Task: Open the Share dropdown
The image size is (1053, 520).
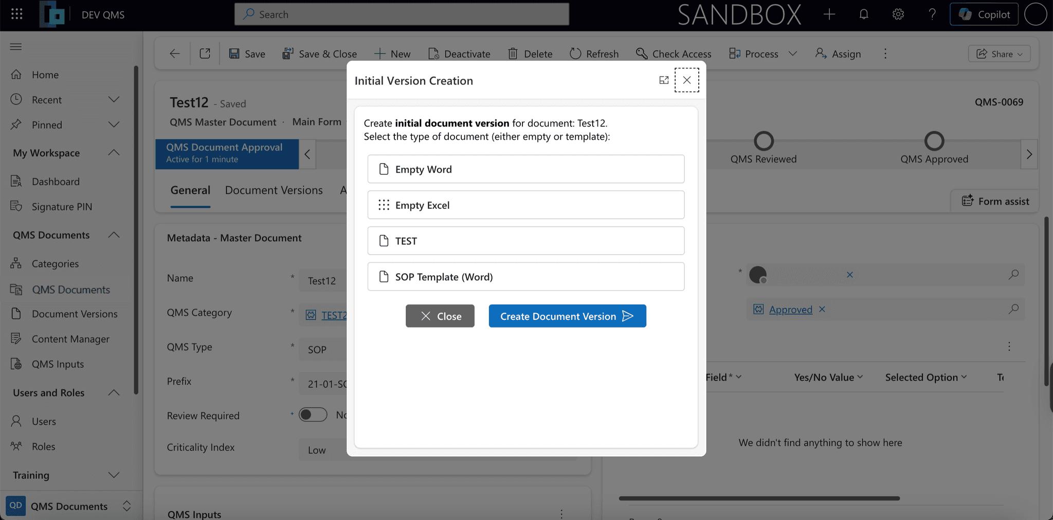Action: 999,53
